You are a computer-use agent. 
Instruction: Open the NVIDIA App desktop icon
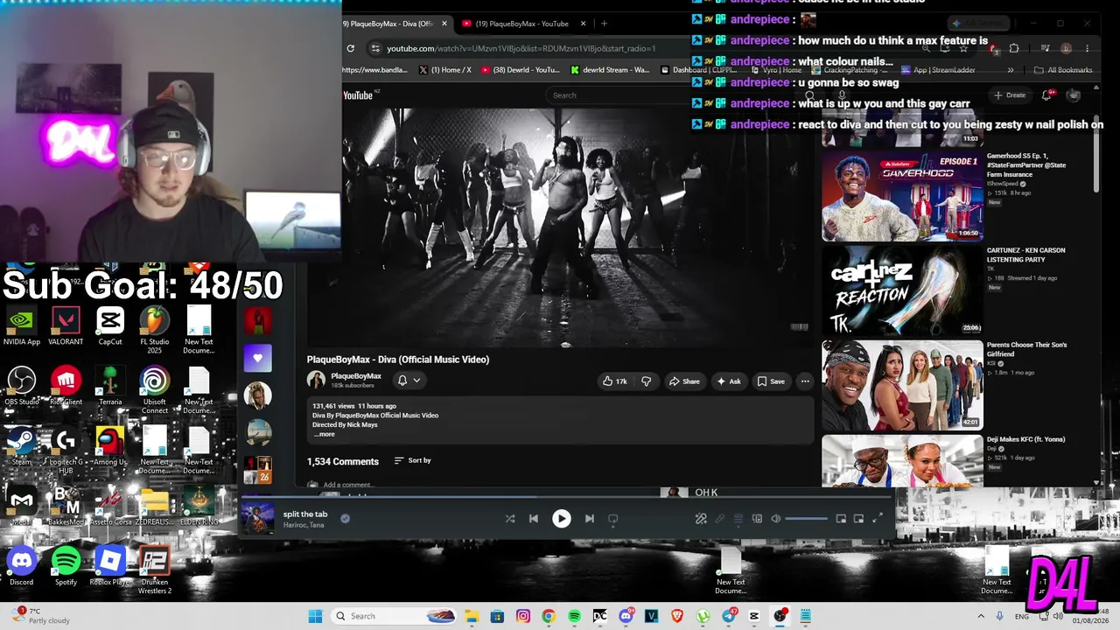point(21,325)
